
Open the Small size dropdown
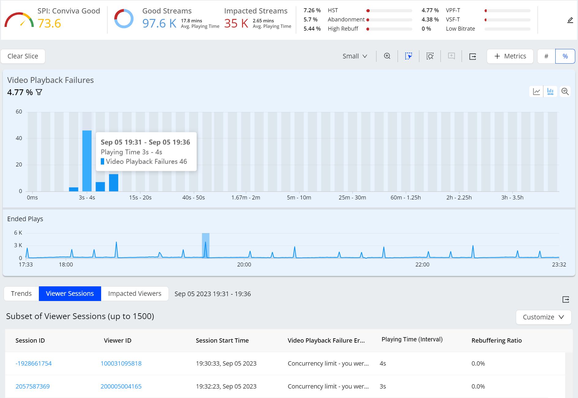click(x=355, y=56)
